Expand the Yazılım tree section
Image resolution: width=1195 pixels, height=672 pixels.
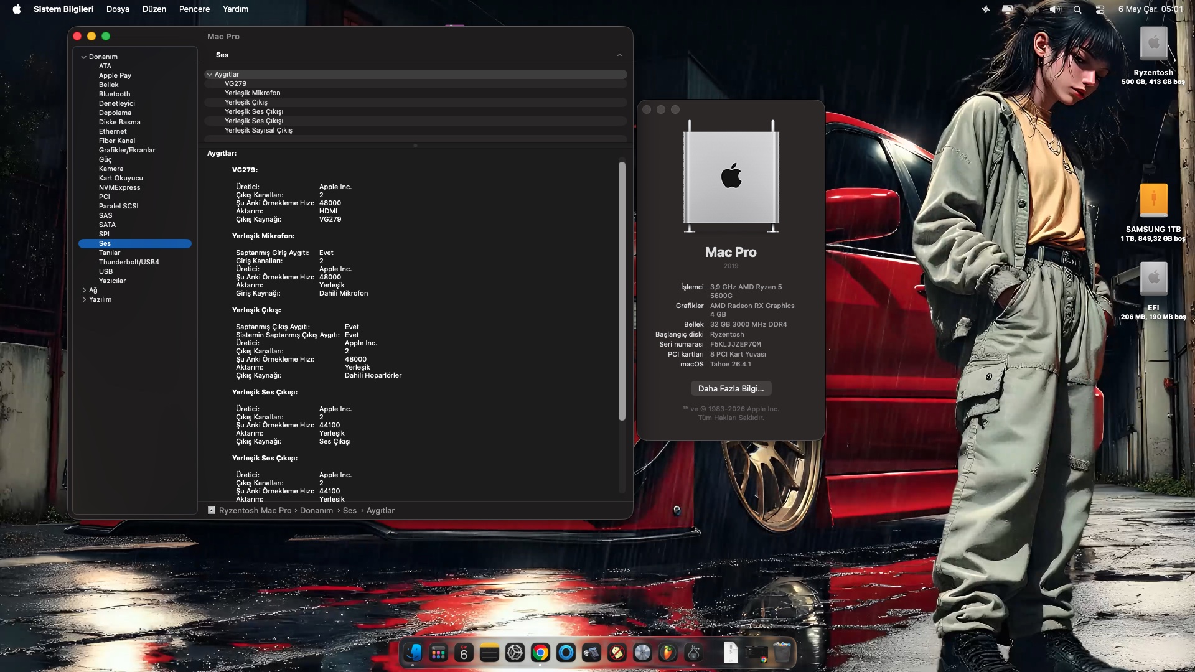(x=84, y=299)
